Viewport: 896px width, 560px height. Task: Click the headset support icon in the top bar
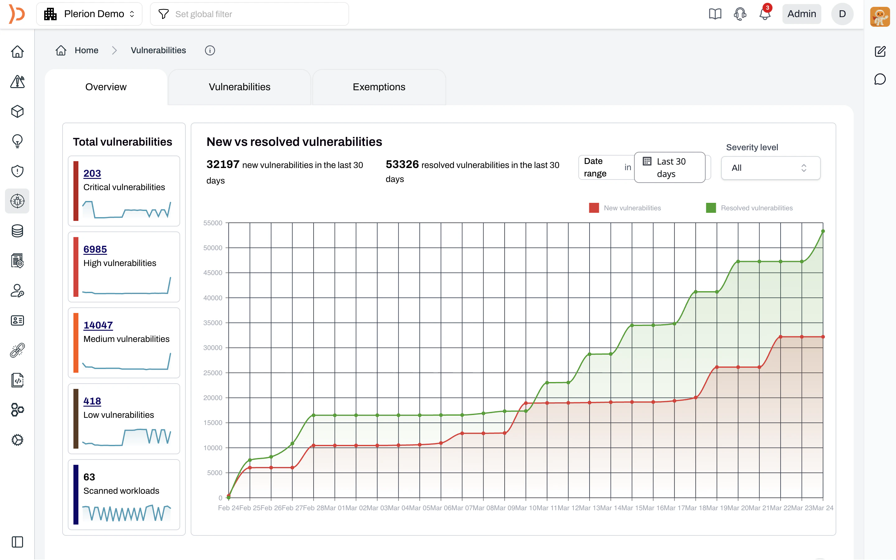740,14
